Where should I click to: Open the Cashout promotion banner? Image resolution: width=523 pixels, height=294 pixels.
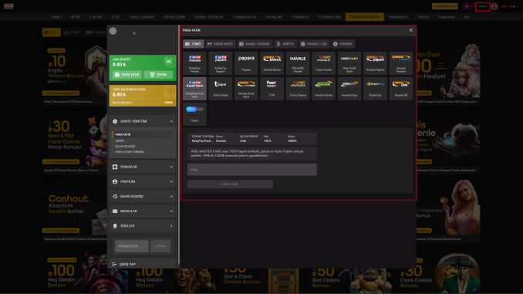coord(74,208)
